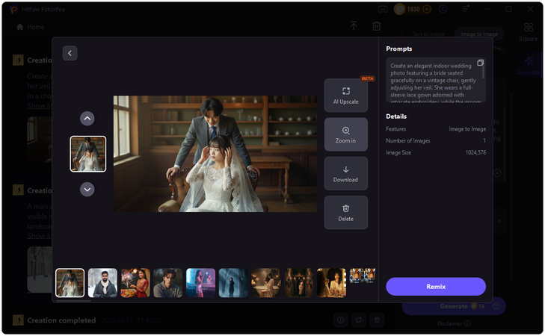Delete the current image
Screen dimensions: 545x336
(346, 213)
